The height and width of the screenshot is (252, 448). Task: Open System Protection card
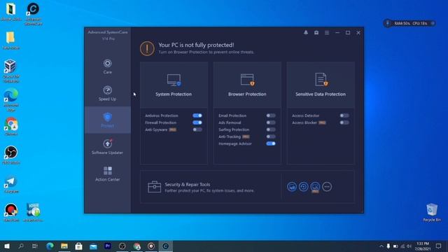(174, 85)
